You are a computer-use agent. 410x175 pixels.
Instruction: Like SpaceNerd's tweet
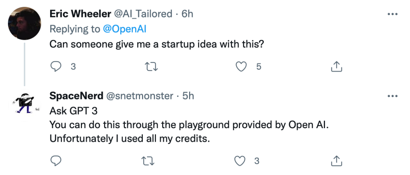pyautogui.click(x=240, y=161)
